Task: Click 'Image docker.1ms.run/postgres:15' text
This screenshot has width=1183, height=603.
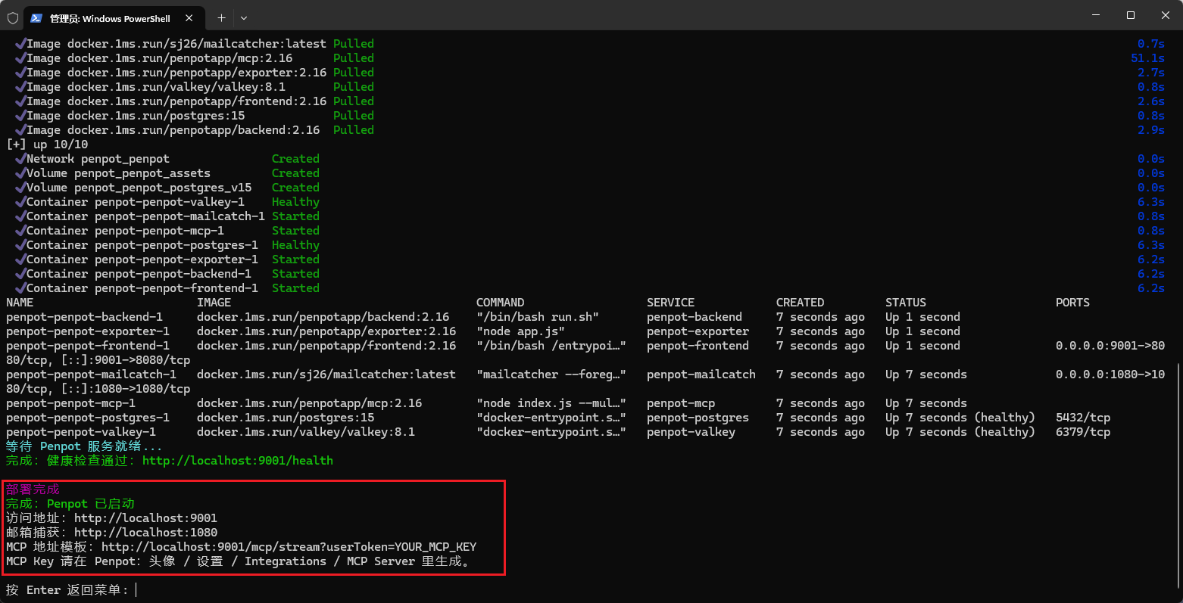Action: click(136, 116)
